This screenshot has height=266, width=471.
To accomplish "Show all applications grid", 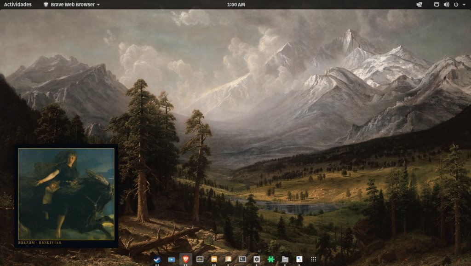I will pyautogui.click(x=314, y=259).
